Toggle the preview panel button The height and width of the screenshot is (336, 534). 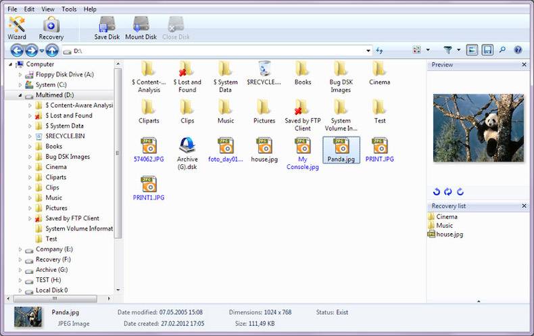pyautogui.click(x=472, y=50)
